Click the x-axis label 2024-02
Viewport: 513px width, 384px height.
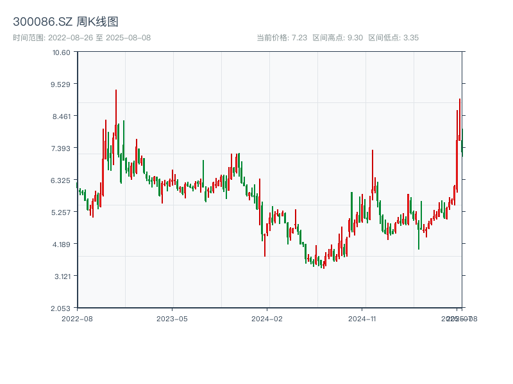coord(267,319)
